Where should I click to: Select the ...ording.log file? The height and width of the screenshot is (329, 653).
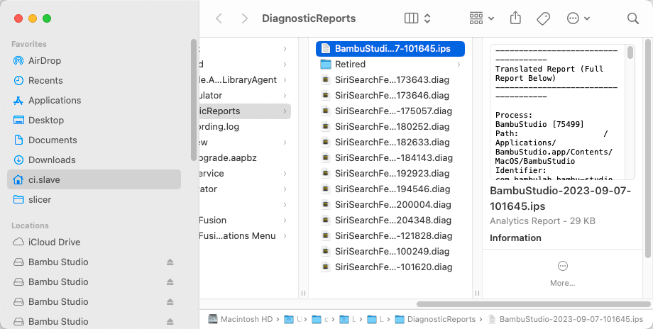click(245, 127)
